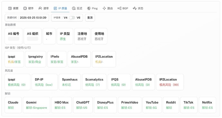Click the Ping globe icon
The image size is (222, 118).
click(89, 8)
